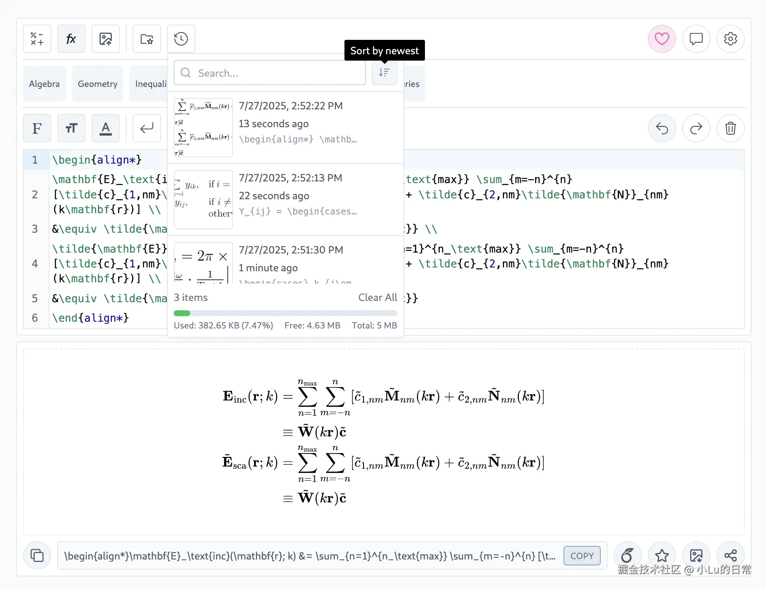The height and width of the screenshot is (590, 766).
Task: Open the text size options
Action: click(71, 128)
